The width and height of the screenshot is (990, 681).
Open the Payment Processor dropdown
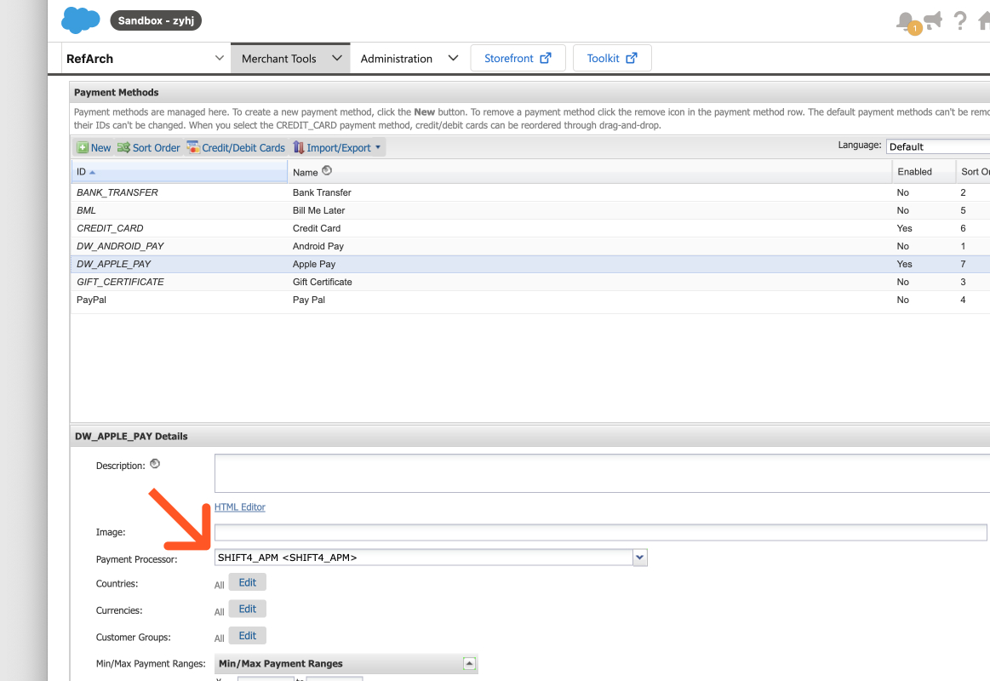click(x=639, y=558)
